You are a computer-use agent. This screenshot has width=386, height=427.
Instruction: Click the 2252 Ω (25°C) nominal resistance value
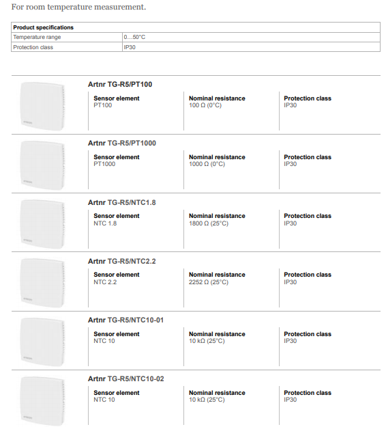209,282
